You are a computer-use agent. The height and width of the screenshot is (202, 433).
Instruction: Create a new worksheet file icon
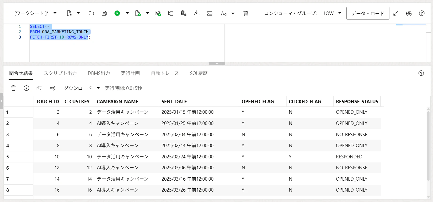click(x=69, y=13)
